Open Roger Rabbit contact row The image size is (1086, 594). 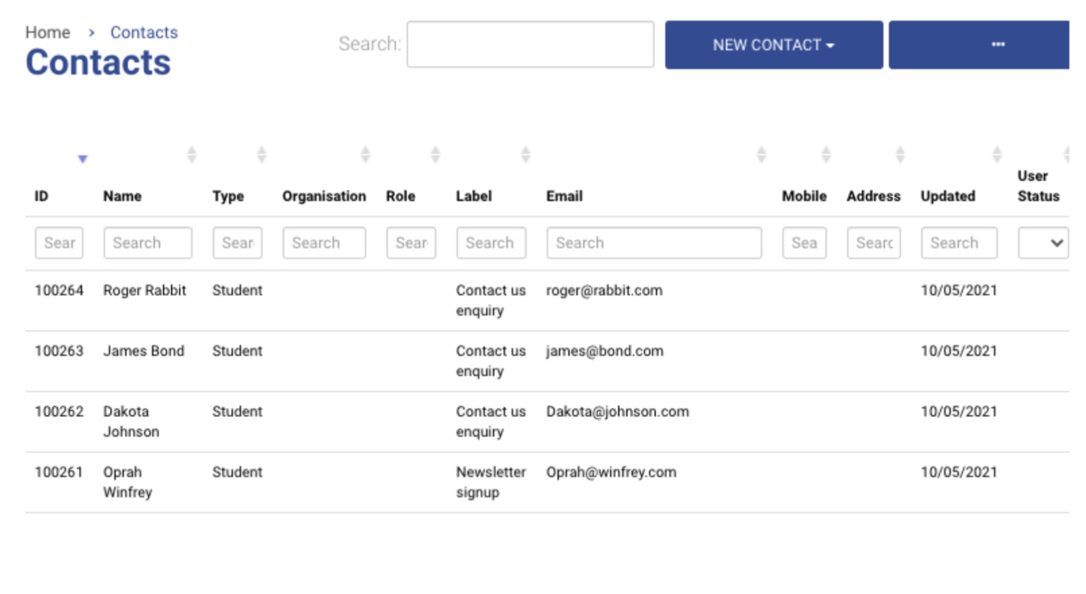click(144, 290)
